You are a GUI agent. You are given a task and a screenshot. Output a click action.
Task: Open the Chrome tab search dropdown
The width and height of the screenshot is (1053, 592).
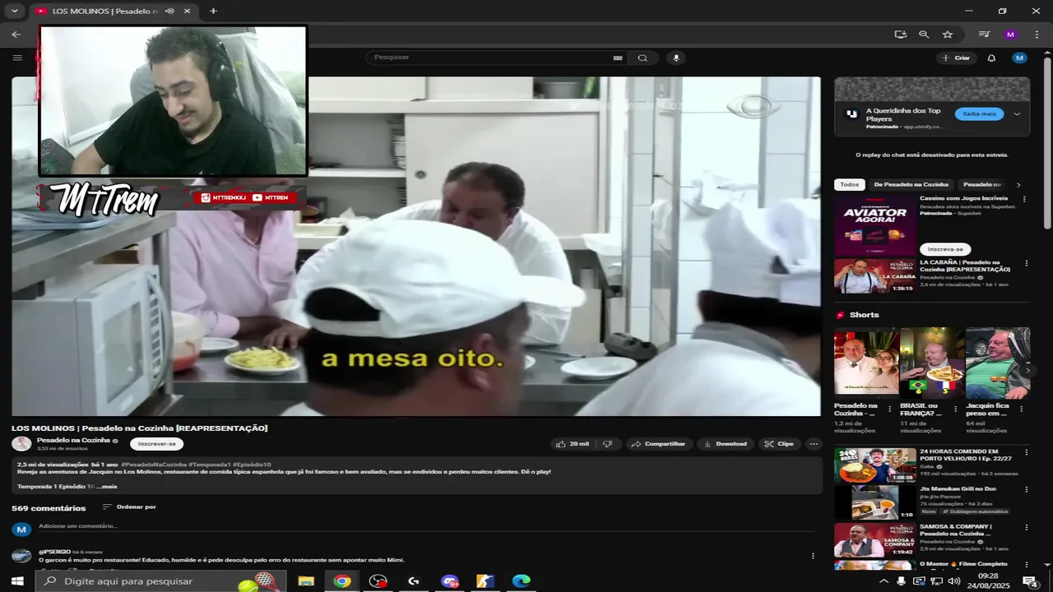[14, 12]
